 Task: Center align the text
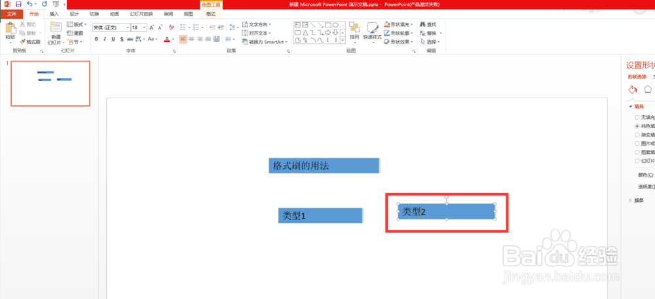(x=191, y=39)
